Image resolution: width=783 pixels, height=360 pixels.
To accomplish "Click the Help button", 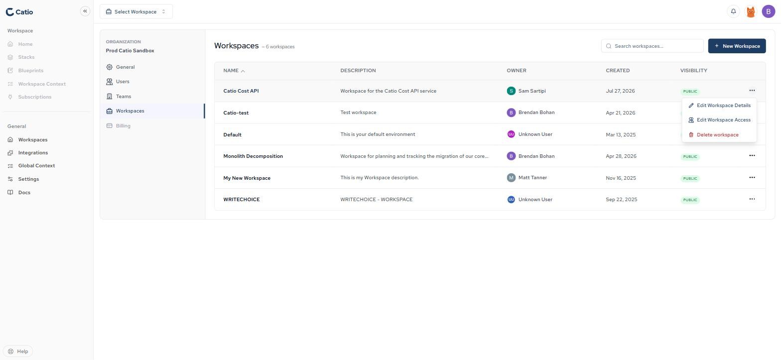I will (x=18, y=352).
